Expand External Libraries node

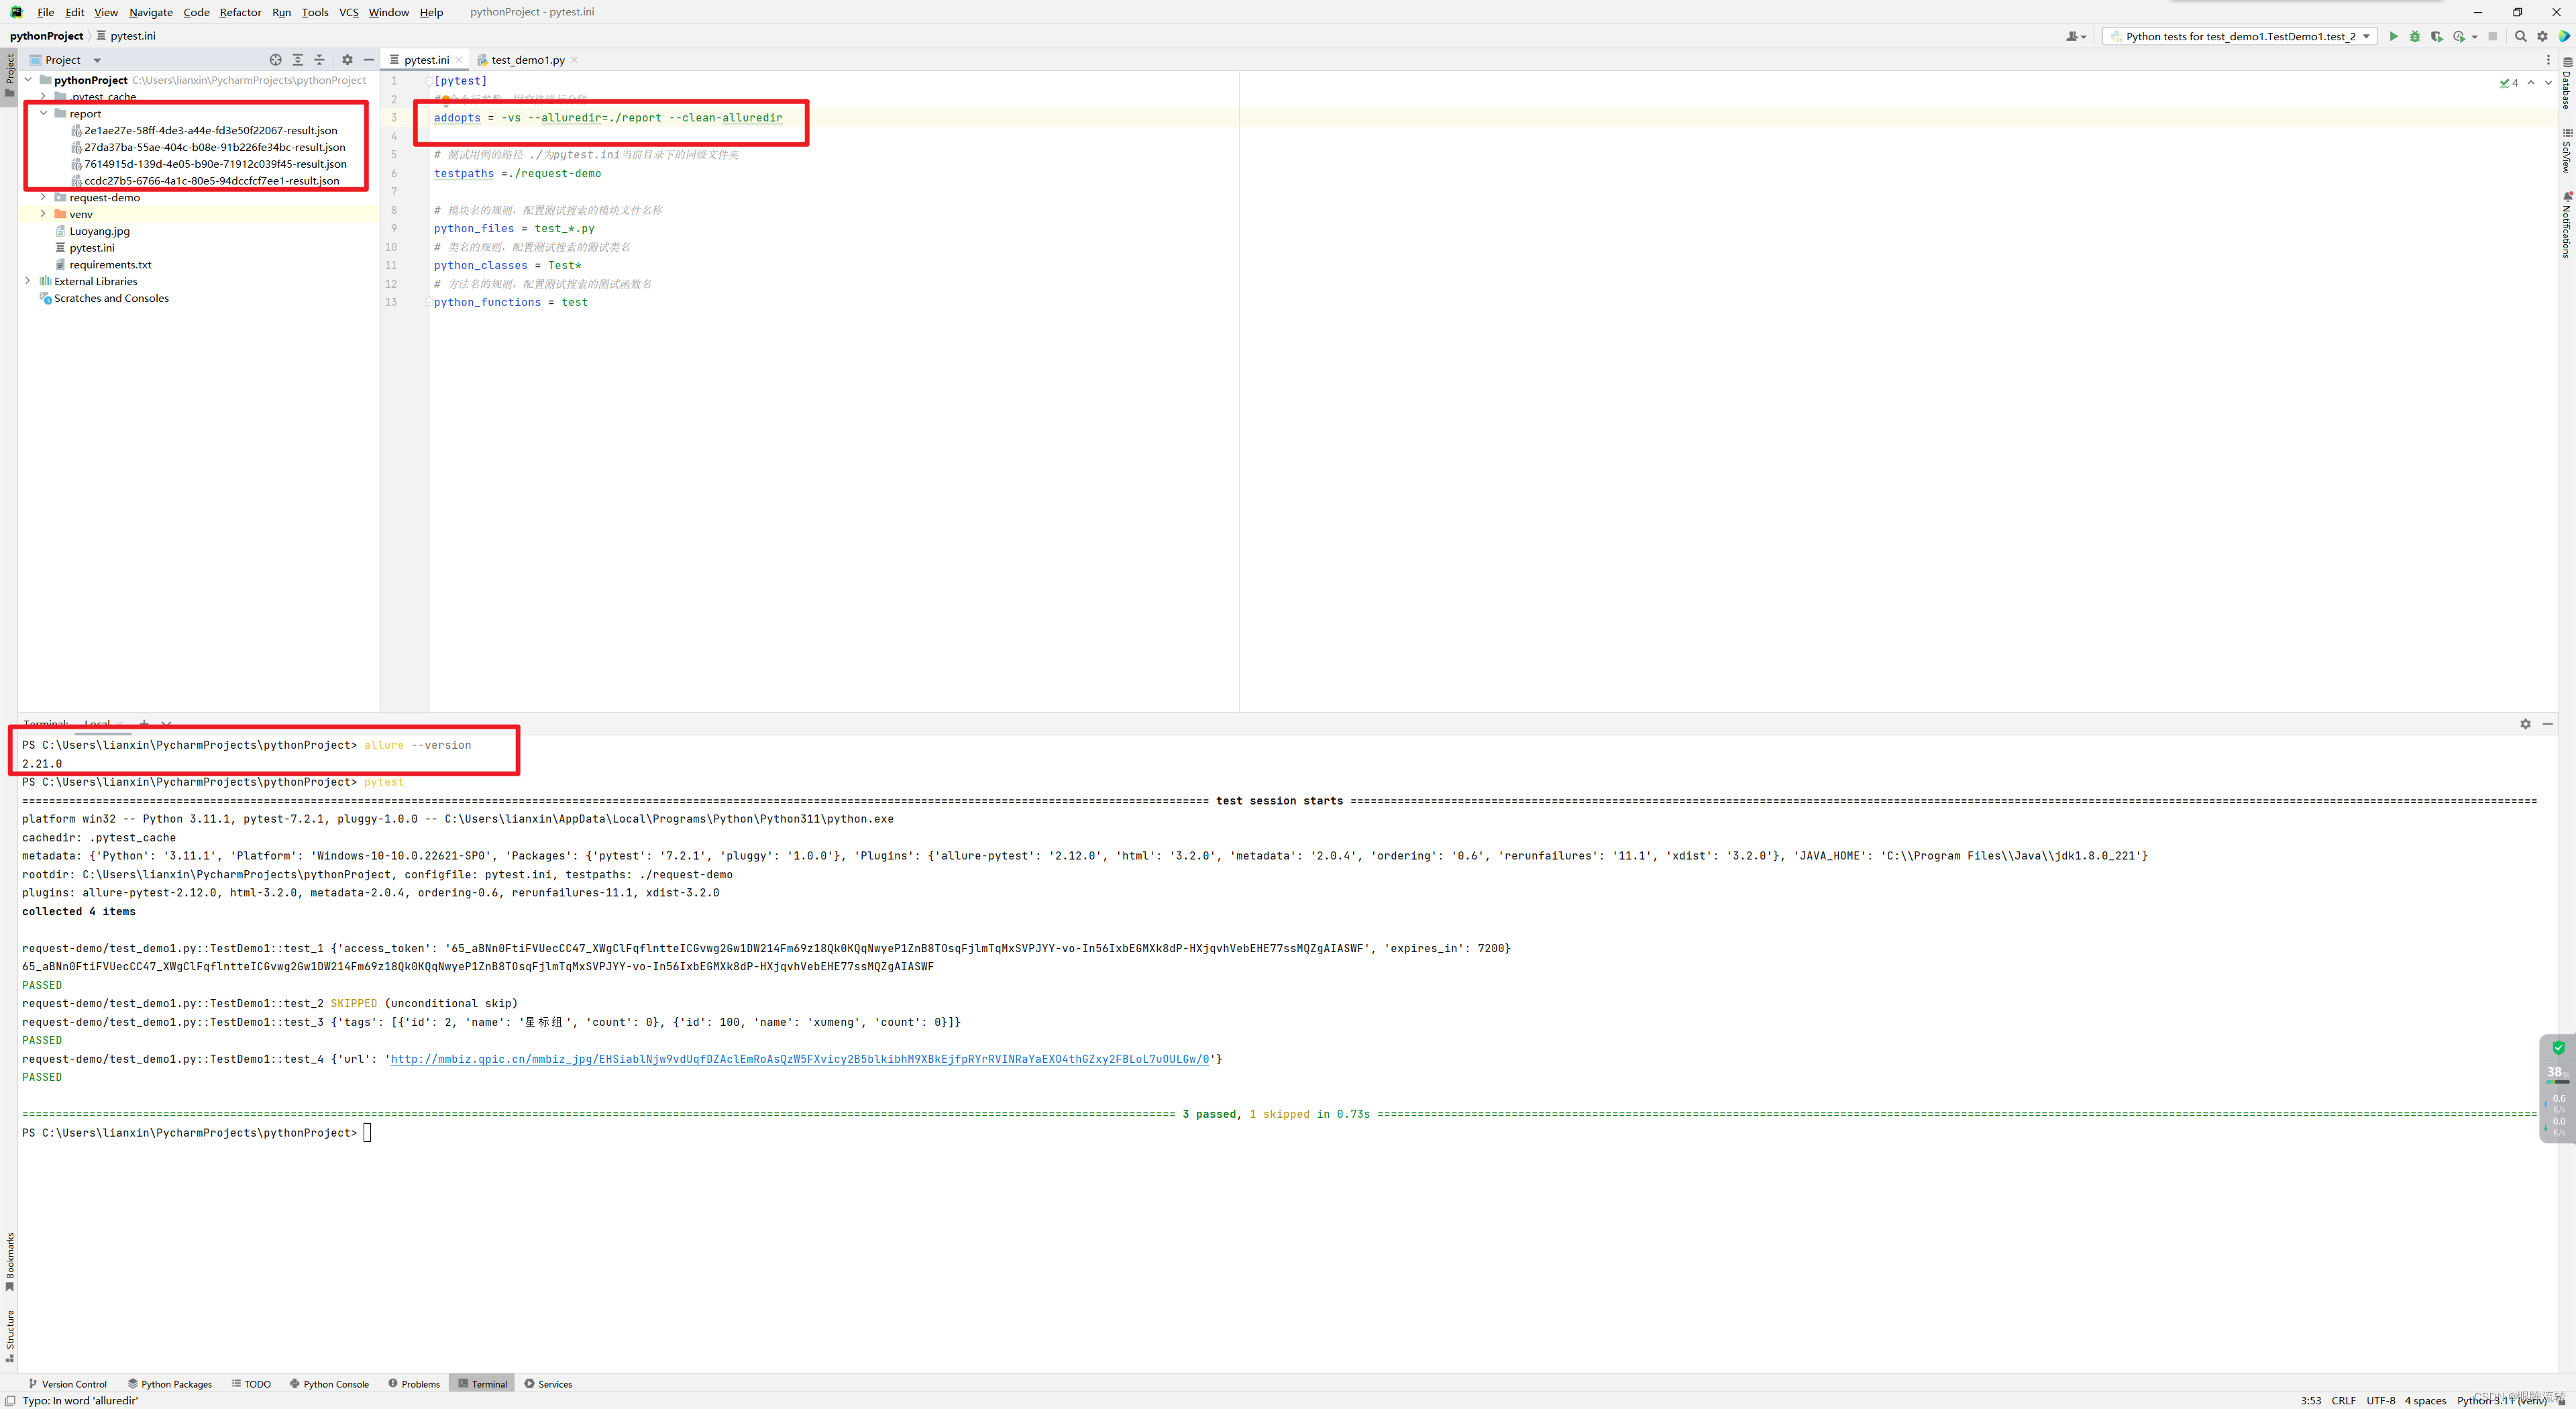click(x=28, y=281)
